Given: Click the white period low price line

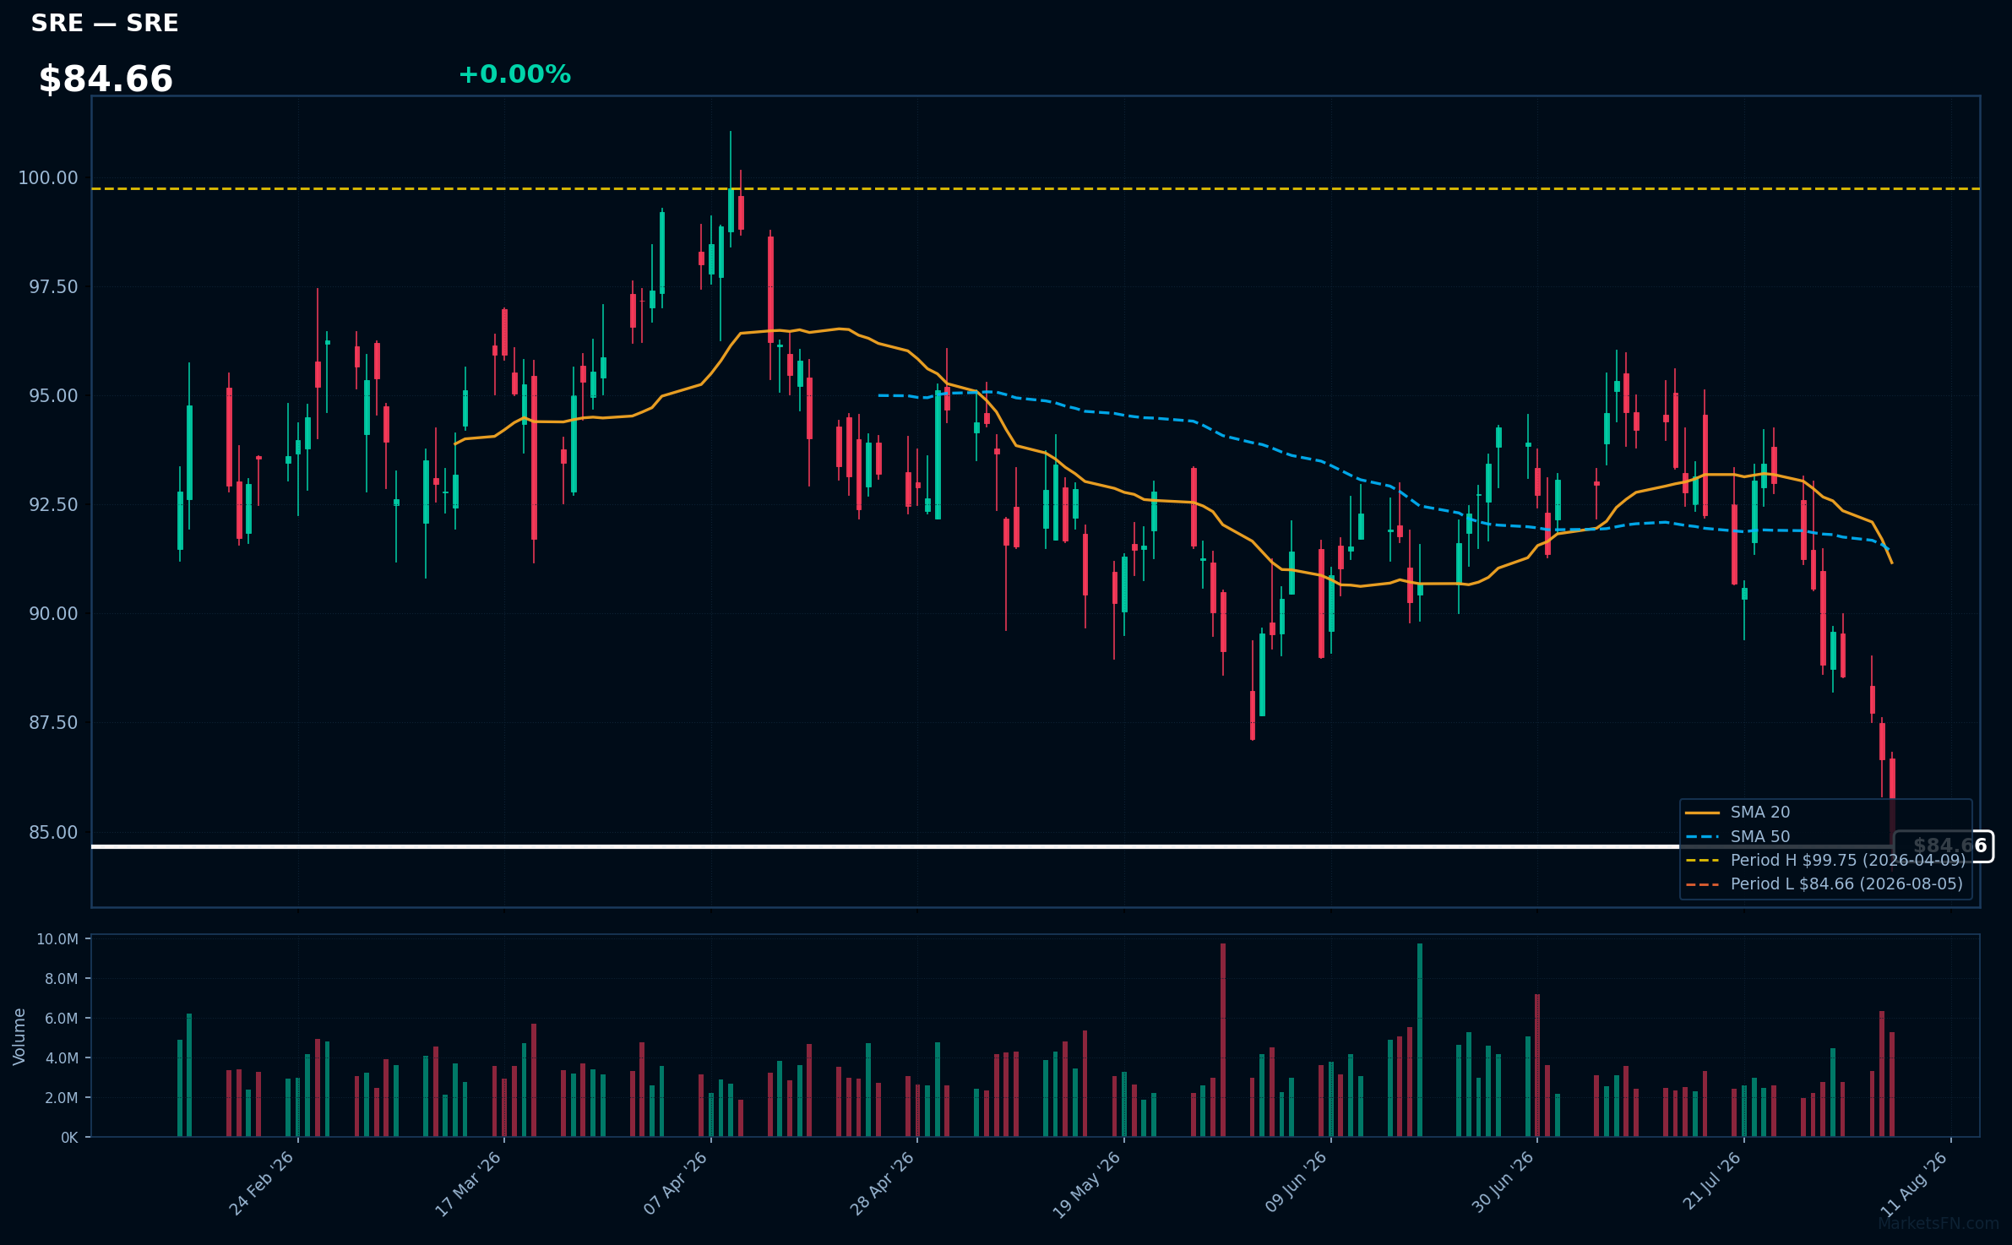Looking at the screenshot, I should pos(991,846).
